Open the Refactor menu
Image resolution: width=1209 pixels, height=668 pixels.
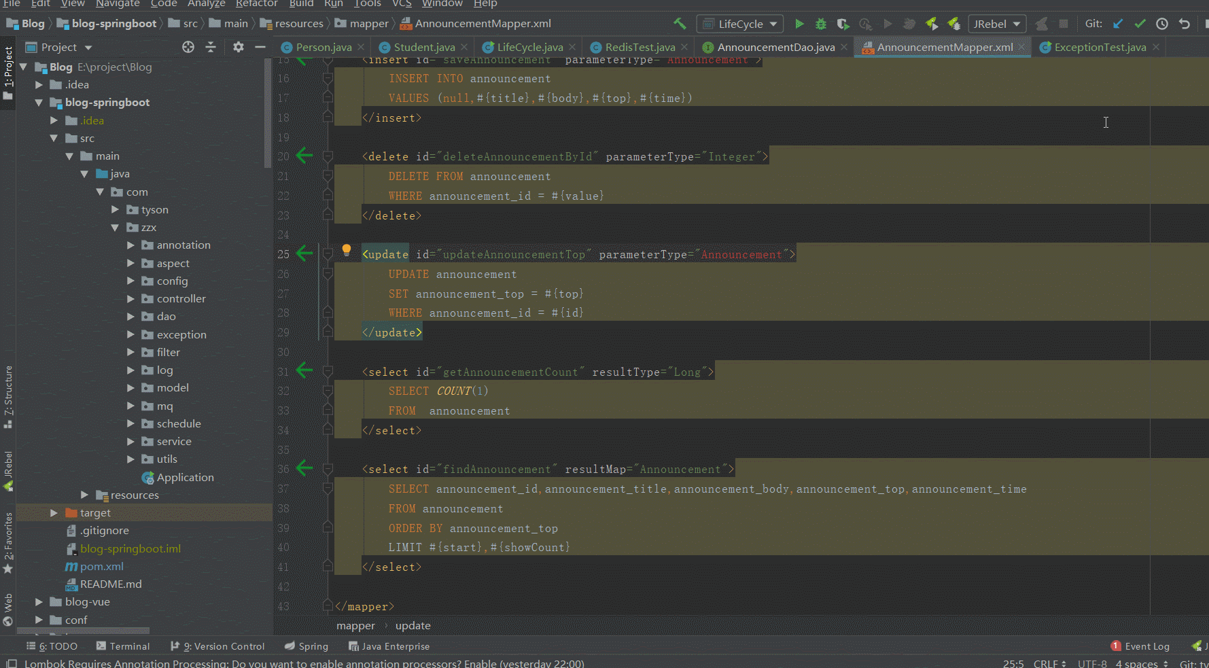click(x=256, y=4)
